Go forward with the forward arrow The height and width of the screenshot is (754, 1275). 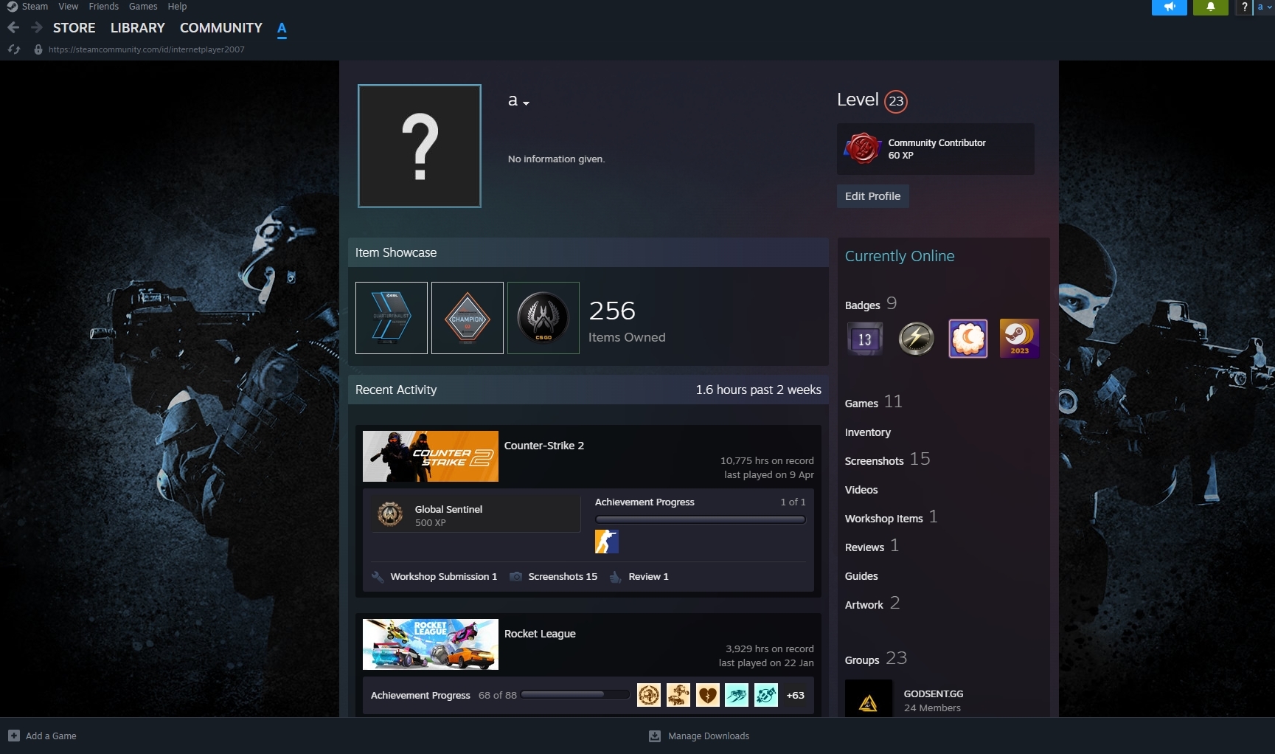(x=36, y=27)
